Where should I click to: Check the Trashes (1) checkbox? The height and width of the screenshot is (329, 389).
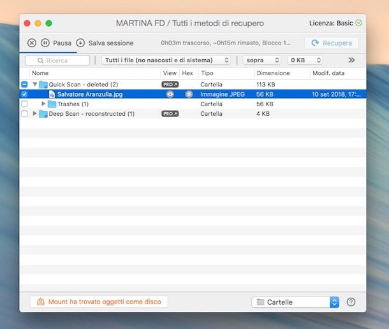[x=24, y=104]
